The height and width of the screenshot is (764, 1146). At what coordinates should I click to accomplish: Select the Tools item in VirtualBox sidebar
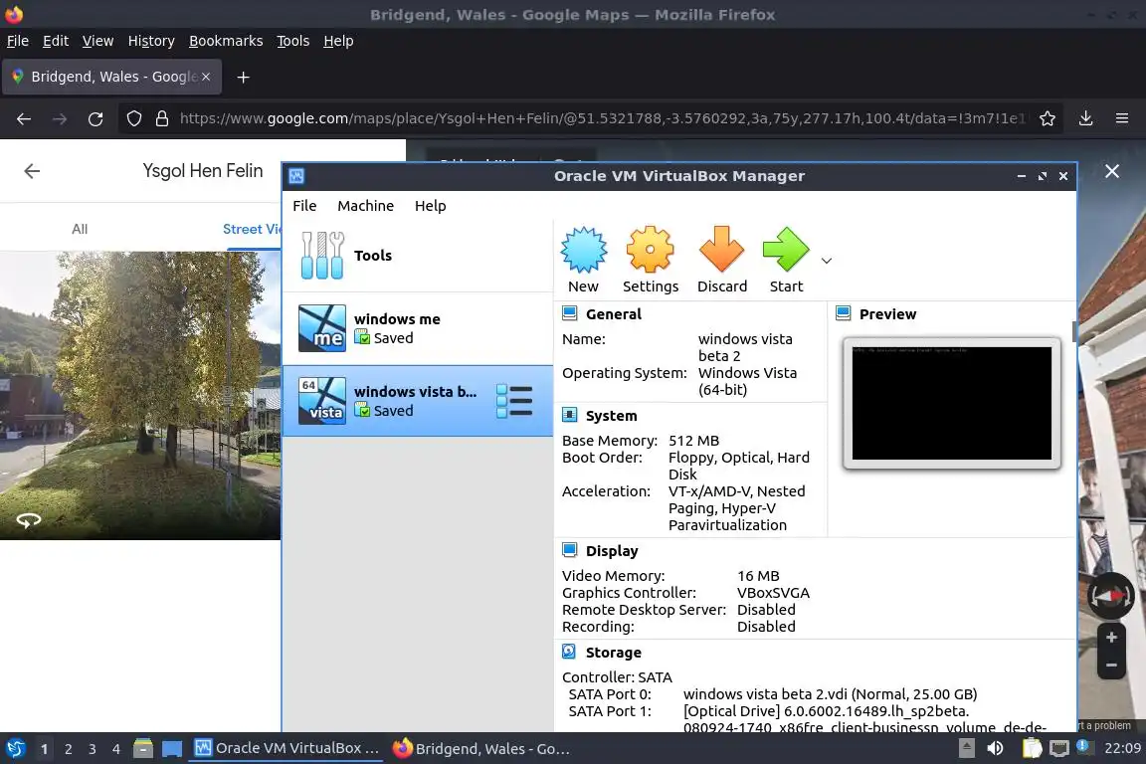click(418, 255)
